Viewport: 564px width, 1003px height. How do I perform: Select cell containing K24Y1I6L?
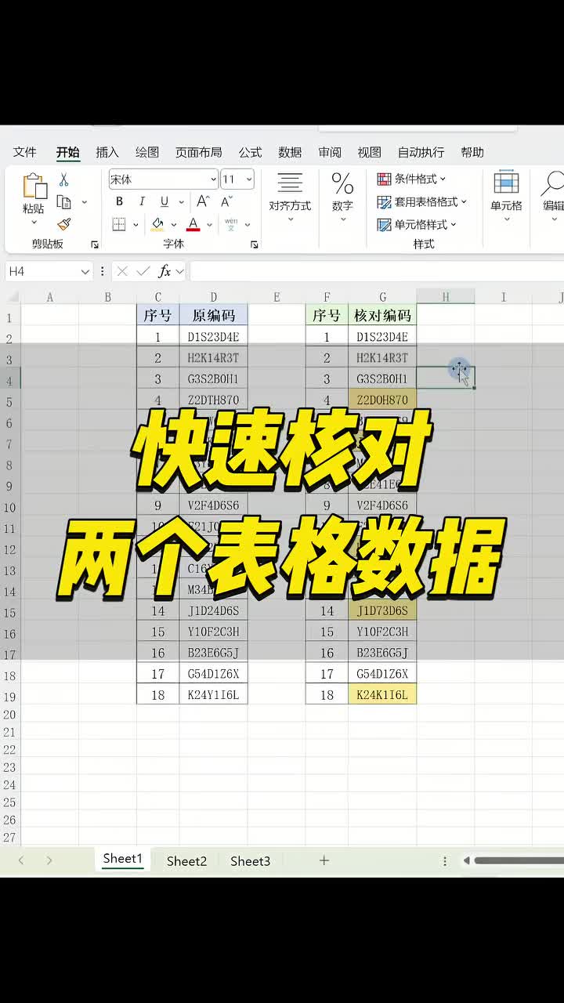pyautogui.click(x=213, y=694)
